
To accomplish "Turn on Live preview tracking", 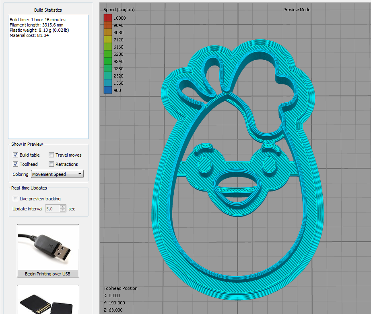I will [15, 198].
